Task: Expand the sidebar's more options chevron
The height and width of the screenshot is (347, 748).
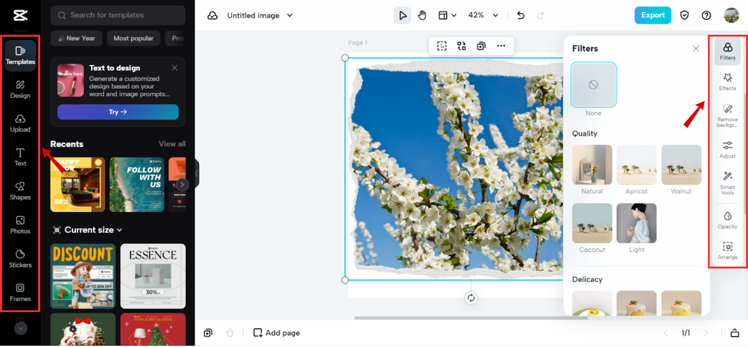Action: point(20,328)
